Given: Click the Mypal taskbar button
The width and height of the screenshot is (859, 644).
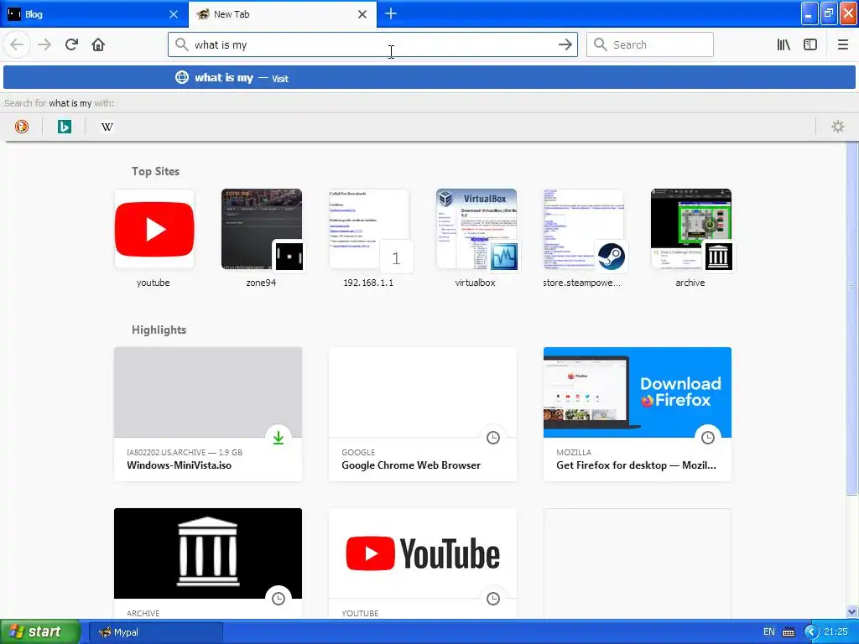Looking at the screenshot, I should [156, 632].
